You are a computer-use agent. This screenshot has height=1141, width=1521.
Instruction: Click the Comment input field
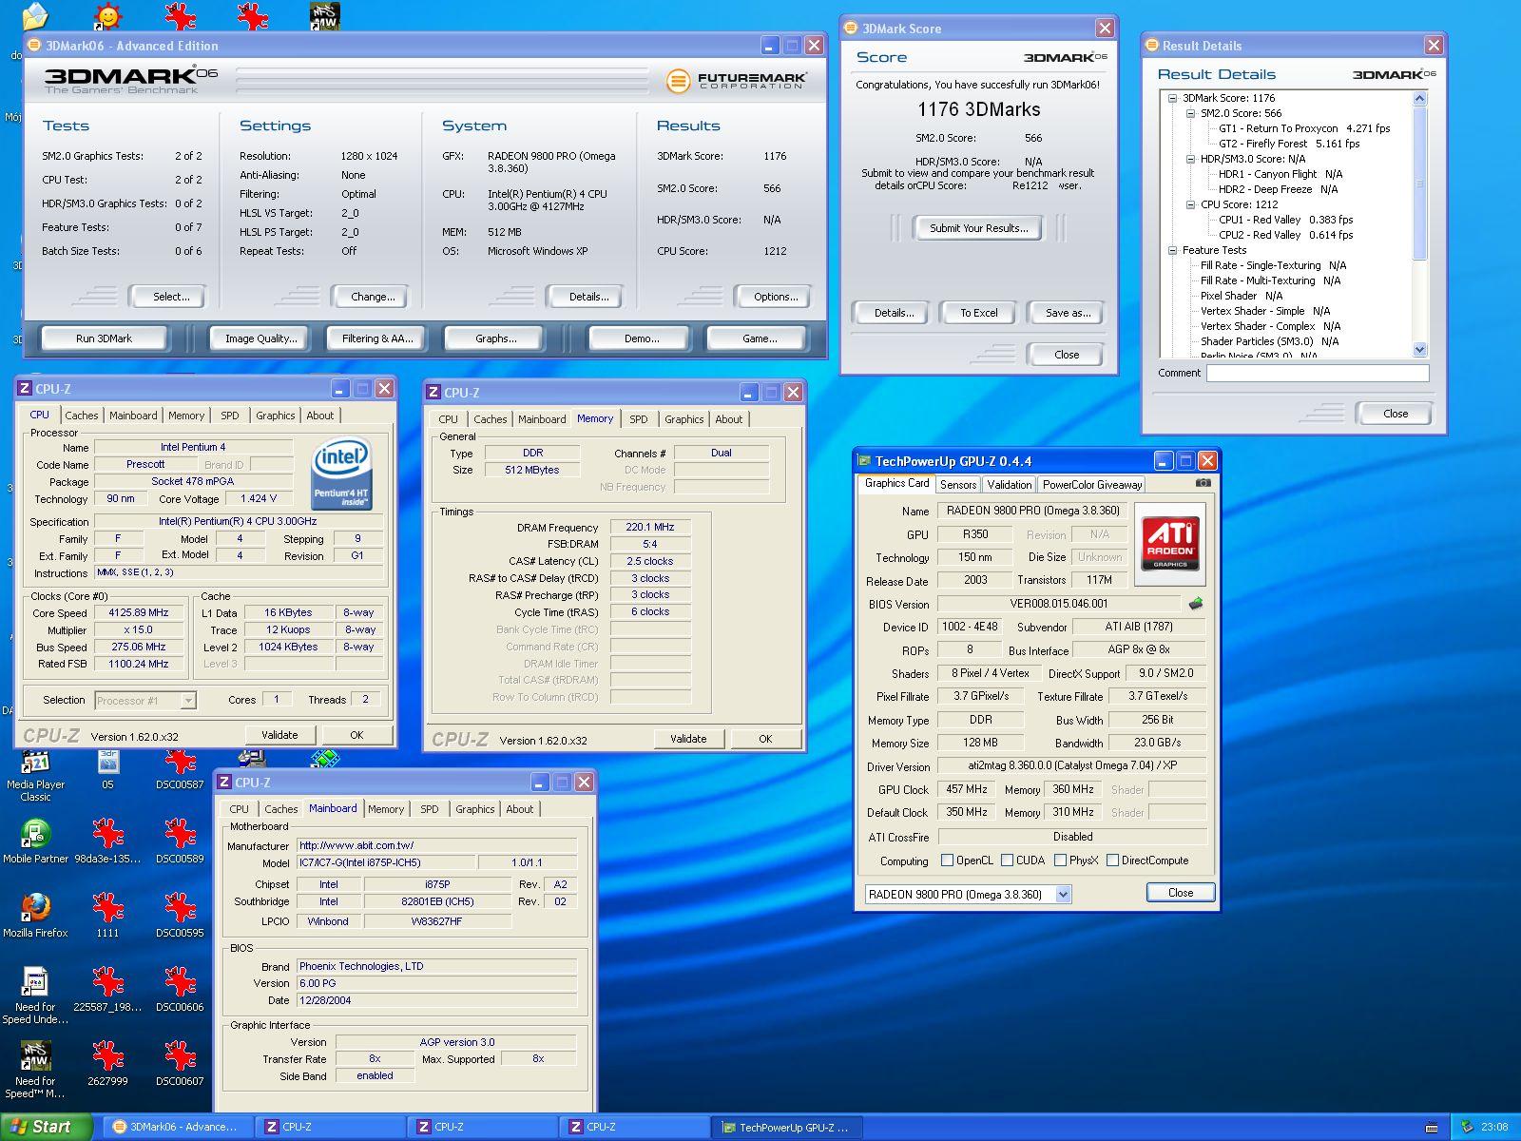1318,374
